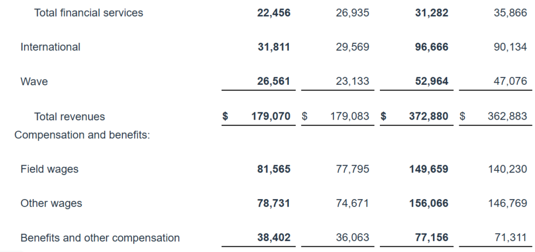Click the Wave row label
Screen dimensions: 535x252
[x=34, y=82]
